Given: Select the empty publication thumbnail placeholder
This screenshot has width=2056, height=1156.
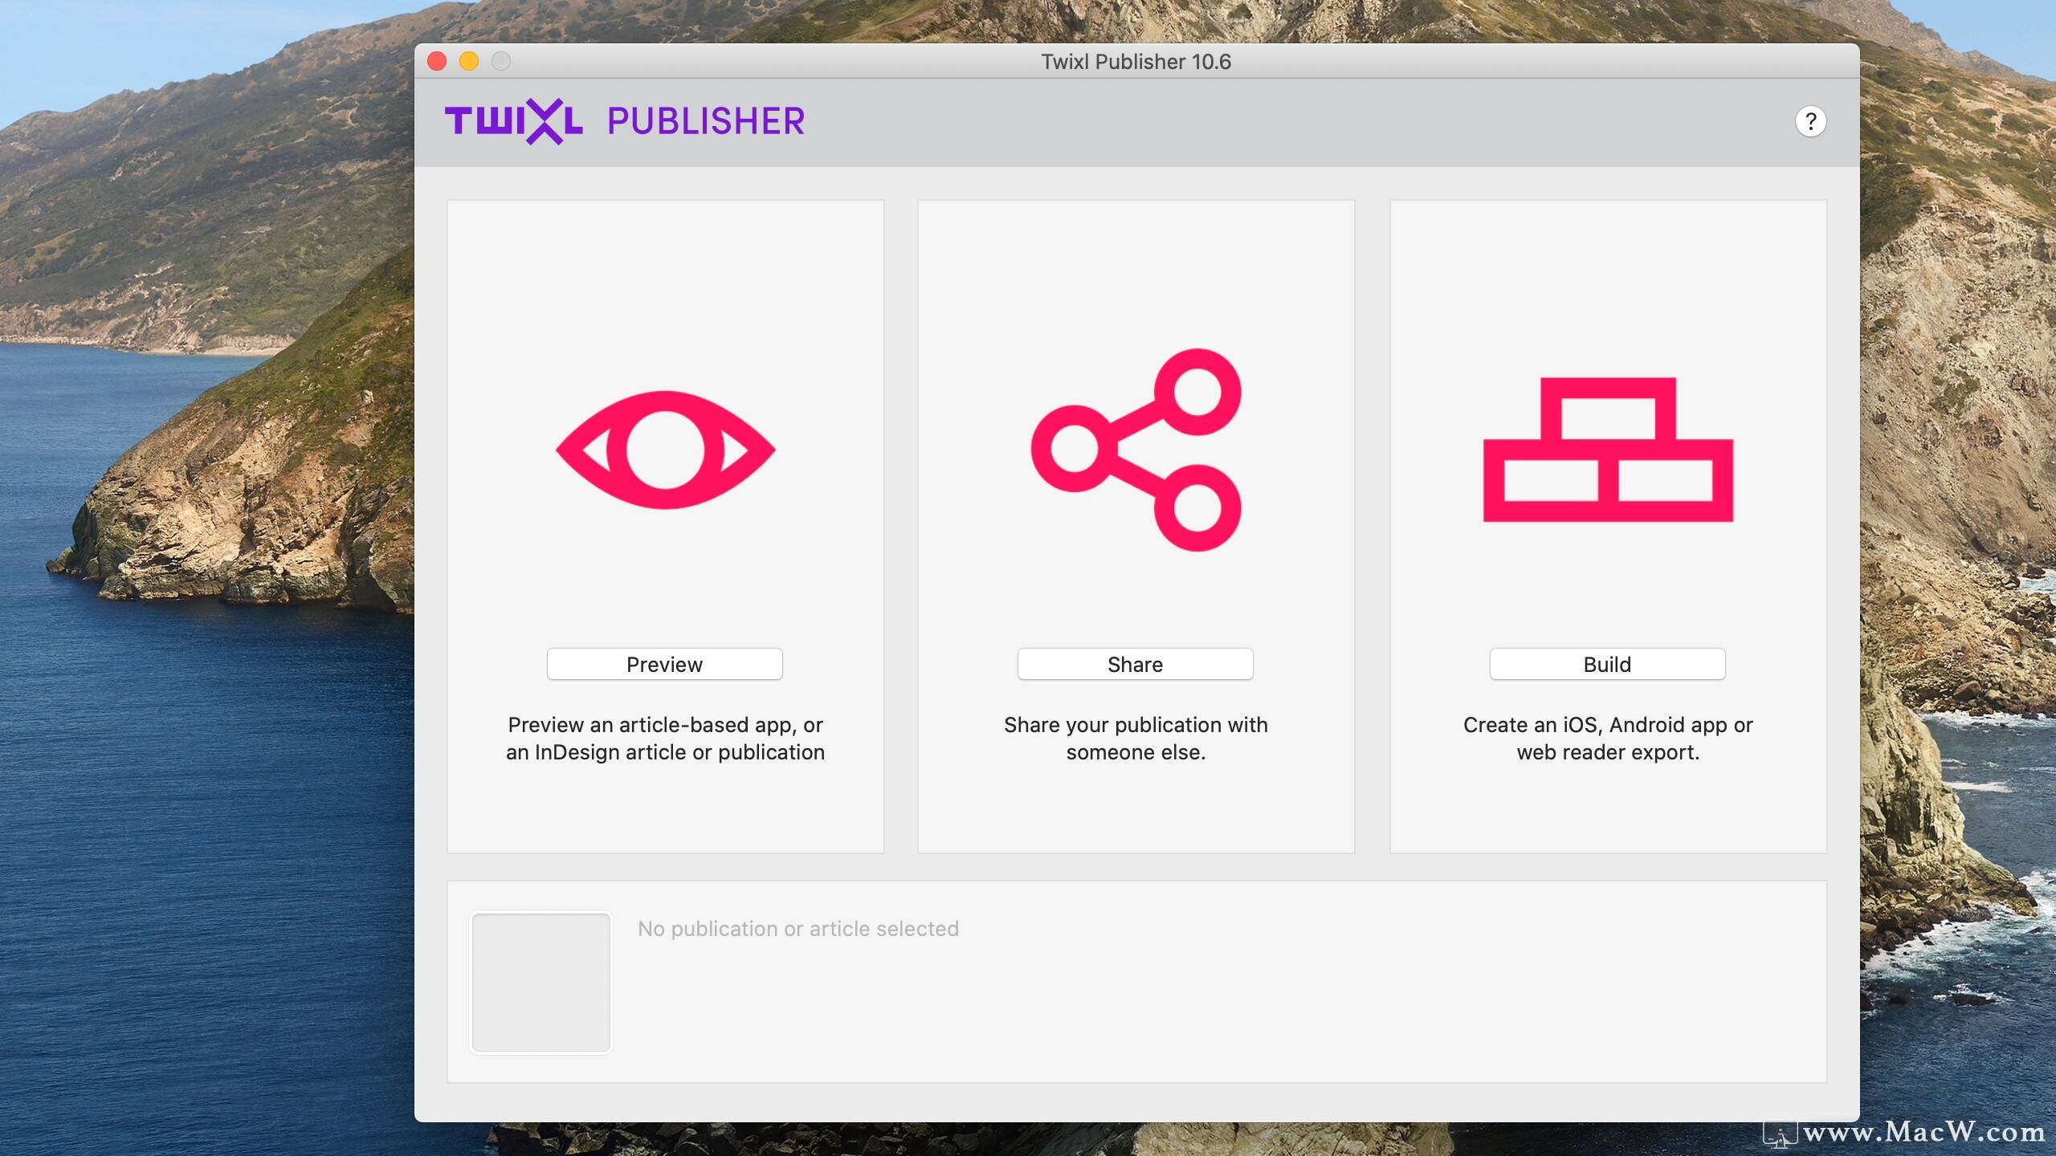Looking at the screenshot, I should (x=541, y=982).
